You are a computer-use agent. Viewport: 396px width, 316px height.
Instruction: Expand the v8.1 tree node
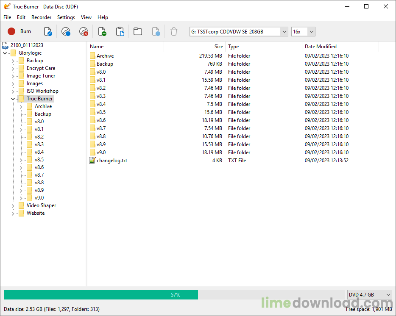pyautogui.click(x=21, y=130)
